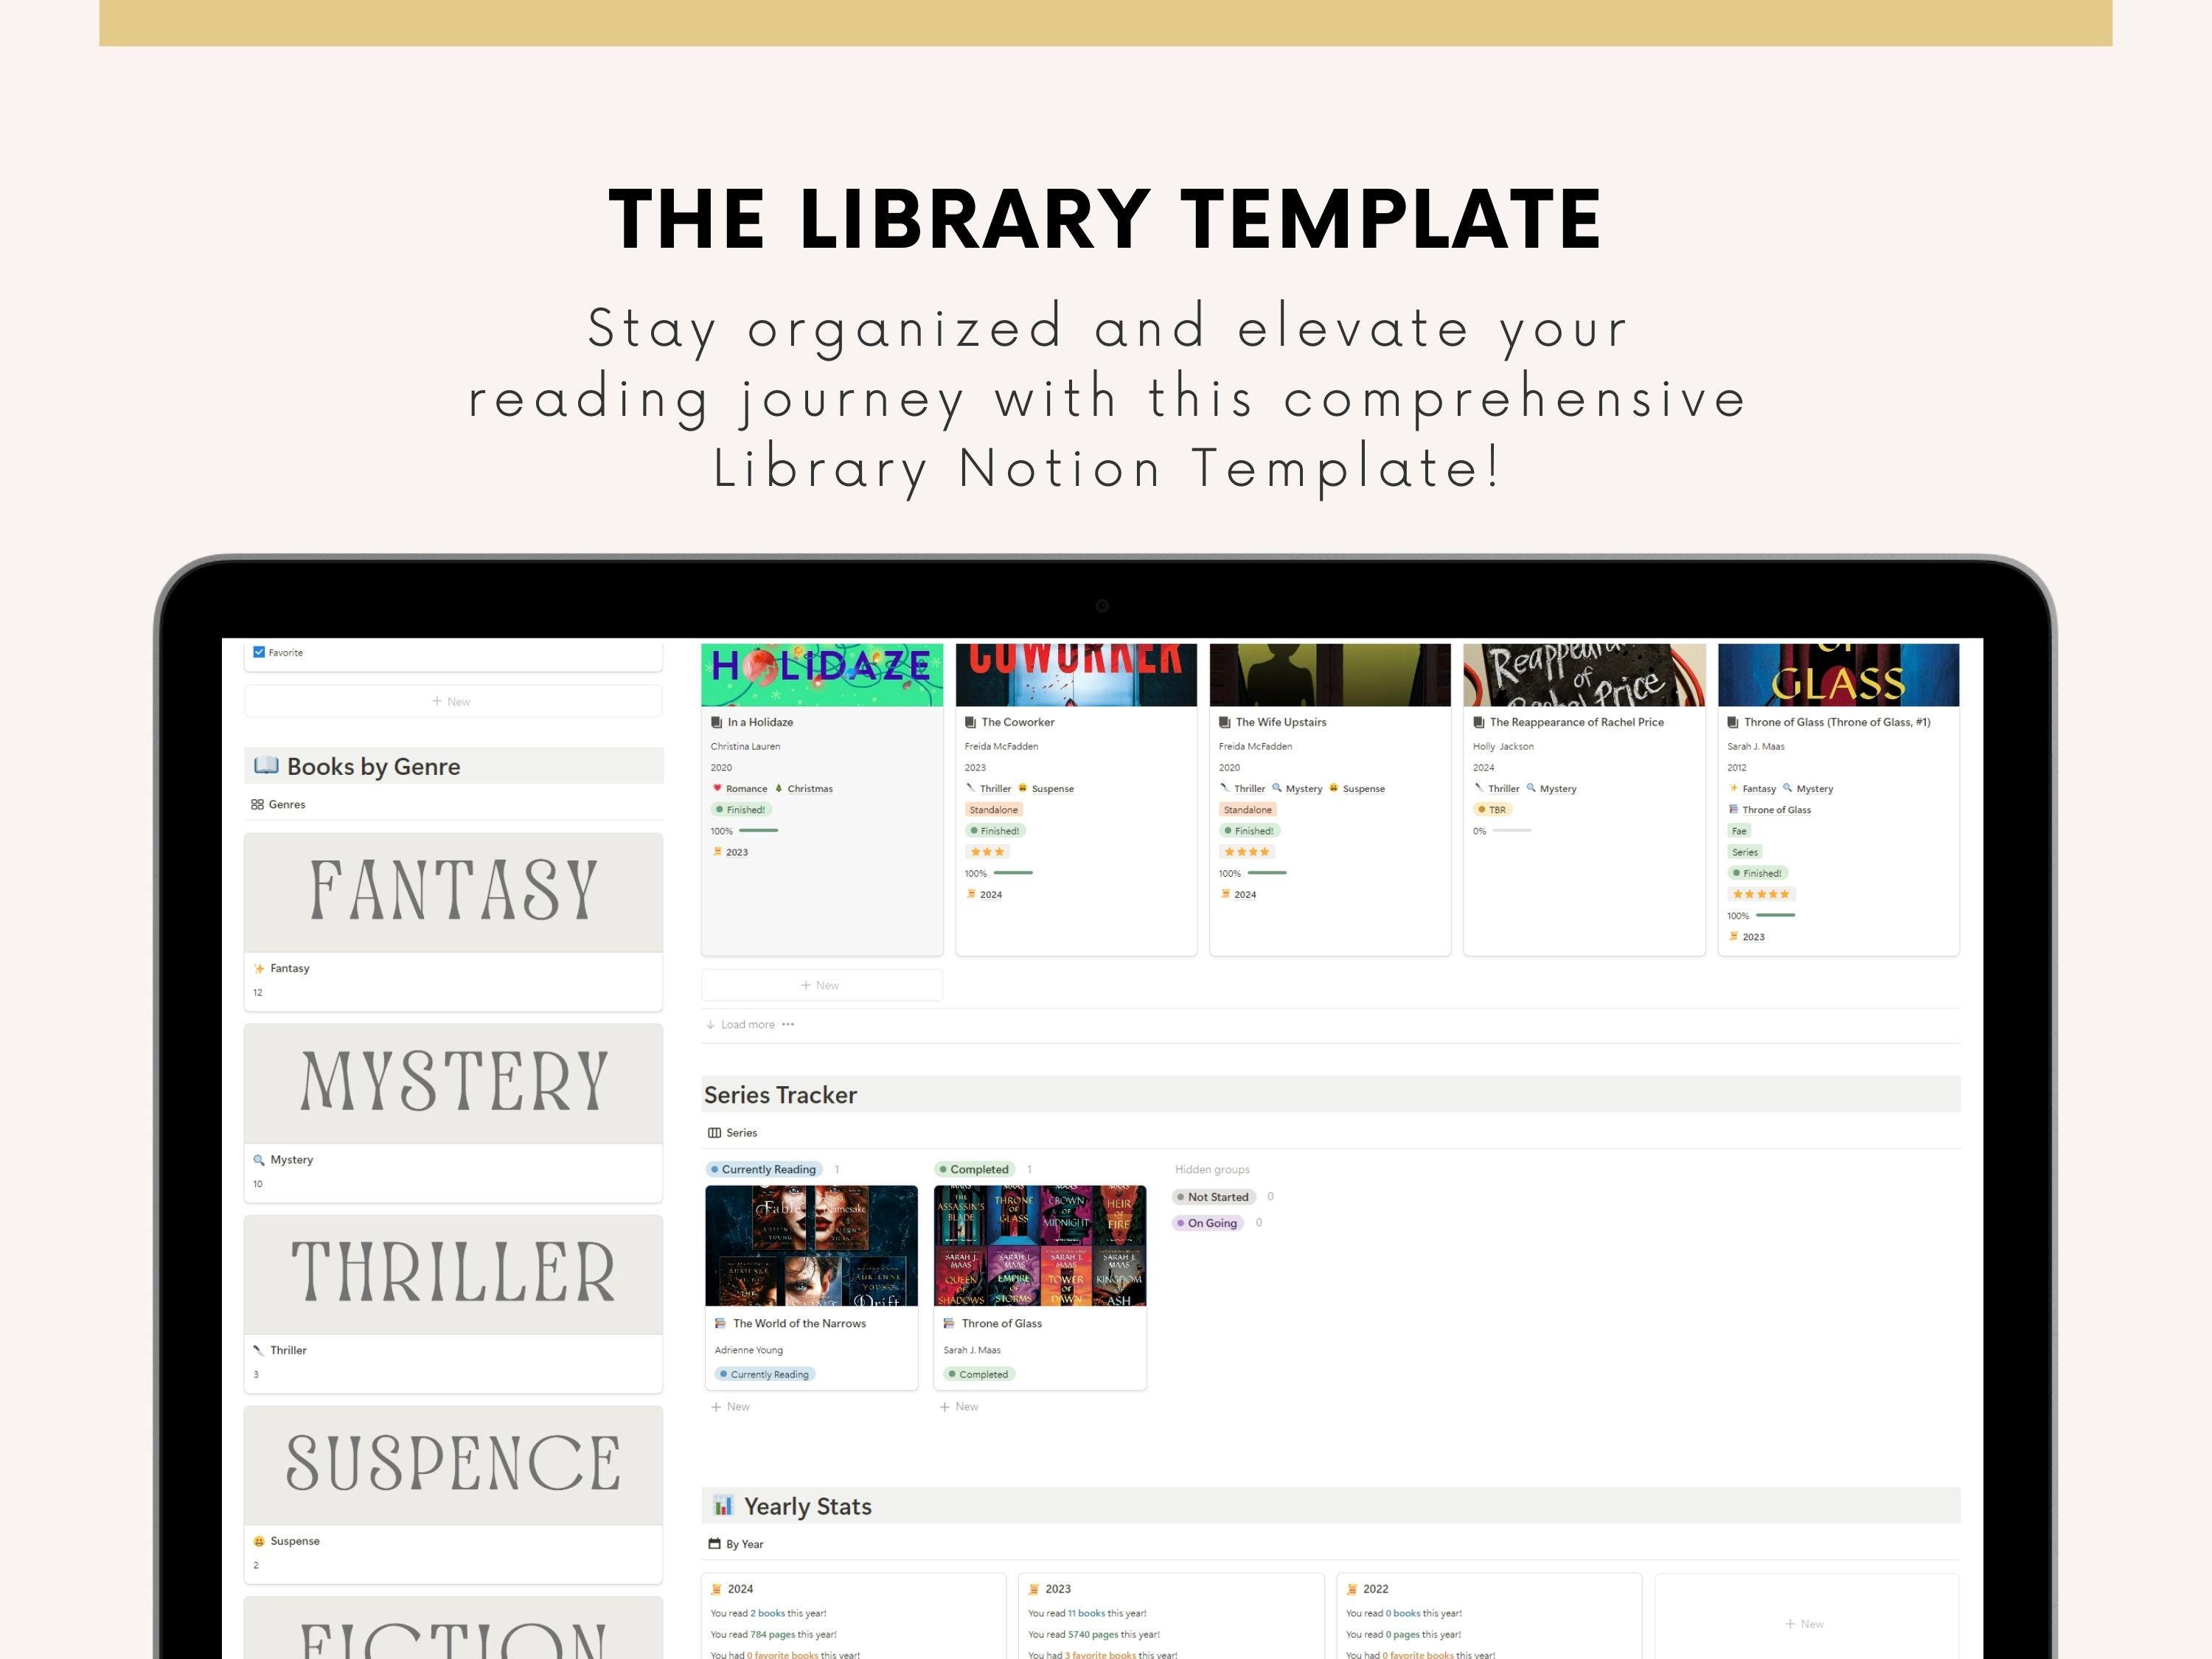Open the 2024 yearly stats card

854,1616
